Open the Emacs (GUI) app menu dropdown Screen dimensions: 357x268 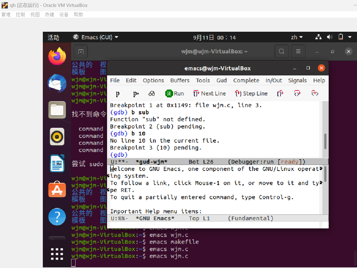(x=96, y=37)
